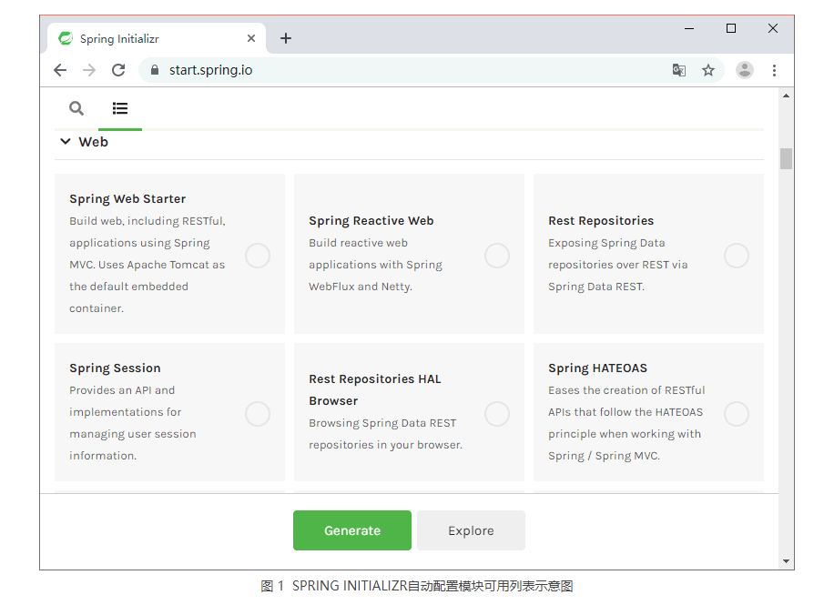This screenshot has height=605, width=824.
Task: Switch to the list view icon
Action: coord(120,108)
